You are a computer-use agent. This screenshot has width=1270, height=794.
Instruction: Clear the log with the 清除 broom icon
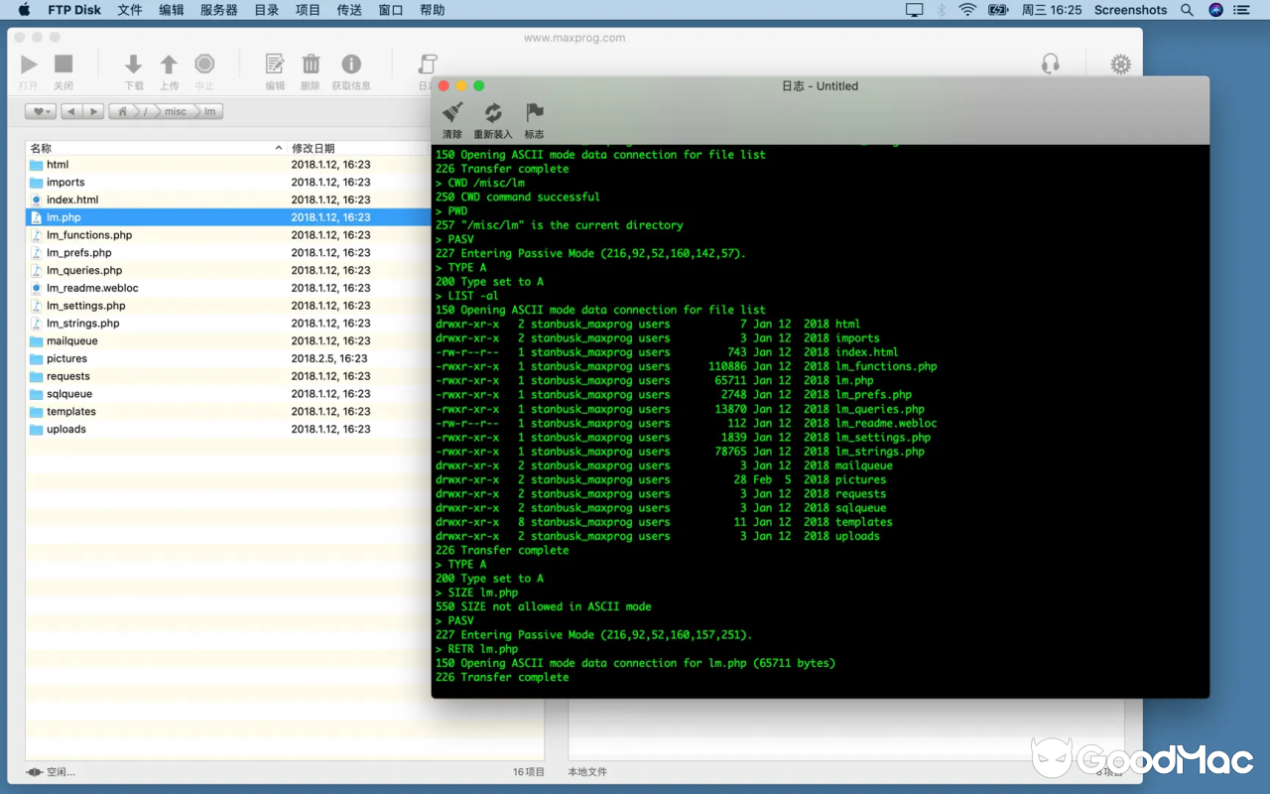point(452,113)
